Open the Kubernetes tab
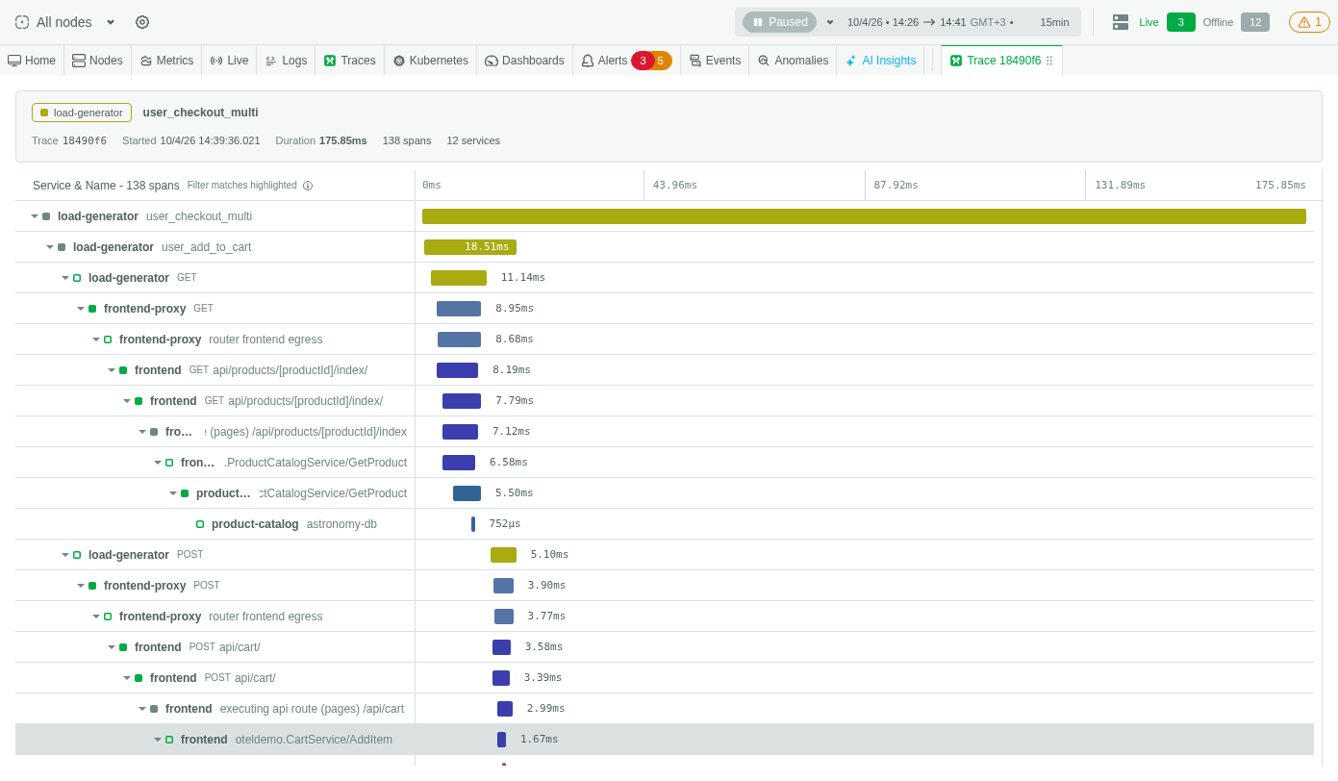The image size is (1338, 781). pos(430,61)
